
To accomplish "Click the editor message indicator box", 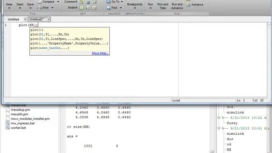I will pyautogui.click(x=269, y=24).
